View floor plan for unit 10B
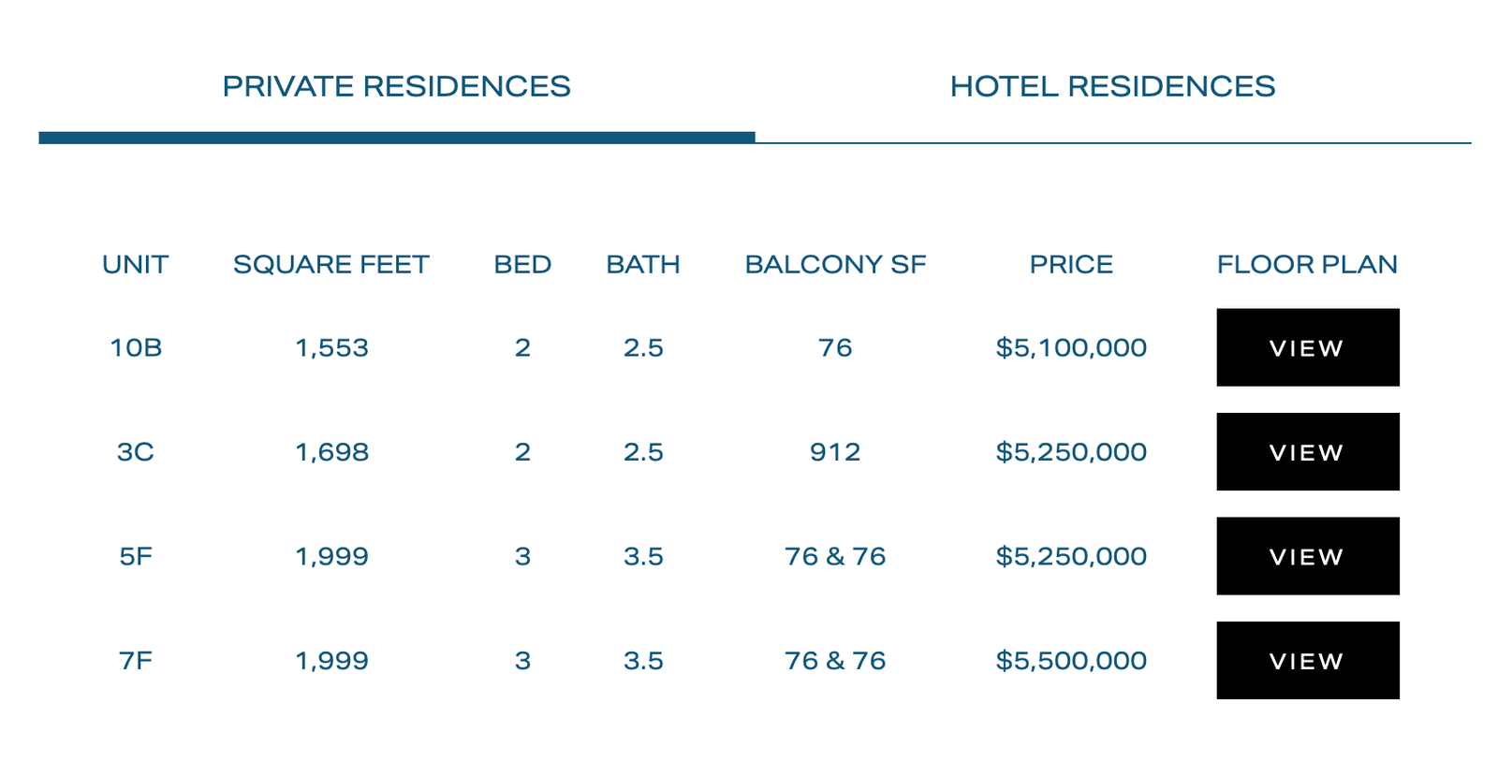The image size is (1498, 762). [1308, 347]
